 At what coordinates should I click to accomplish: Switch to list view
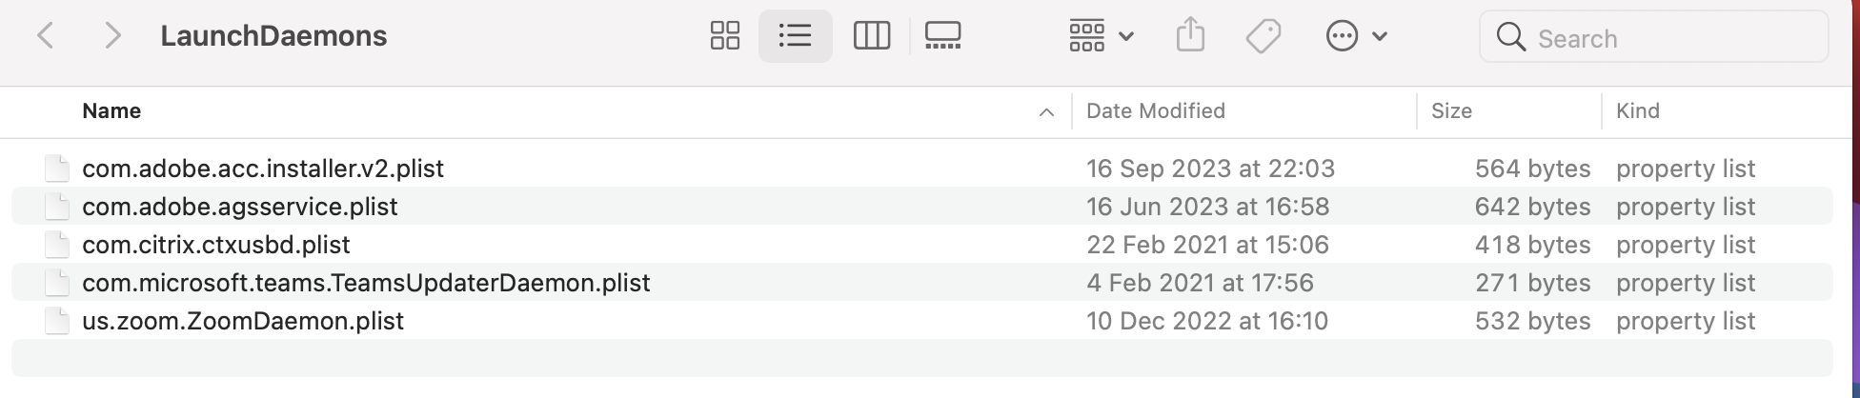pos(795,36)
